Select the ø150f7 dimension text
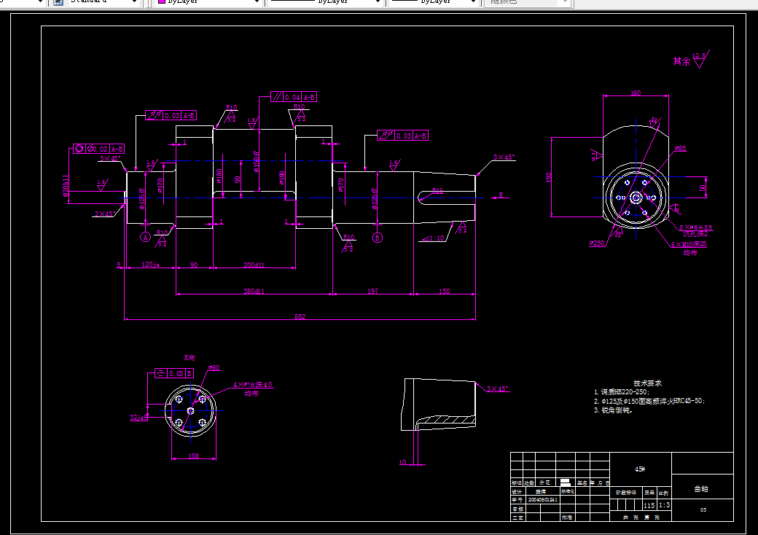 257,162
